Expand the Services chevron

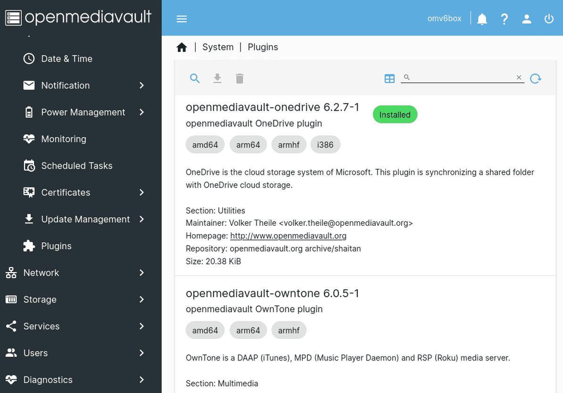pos(141,326)
